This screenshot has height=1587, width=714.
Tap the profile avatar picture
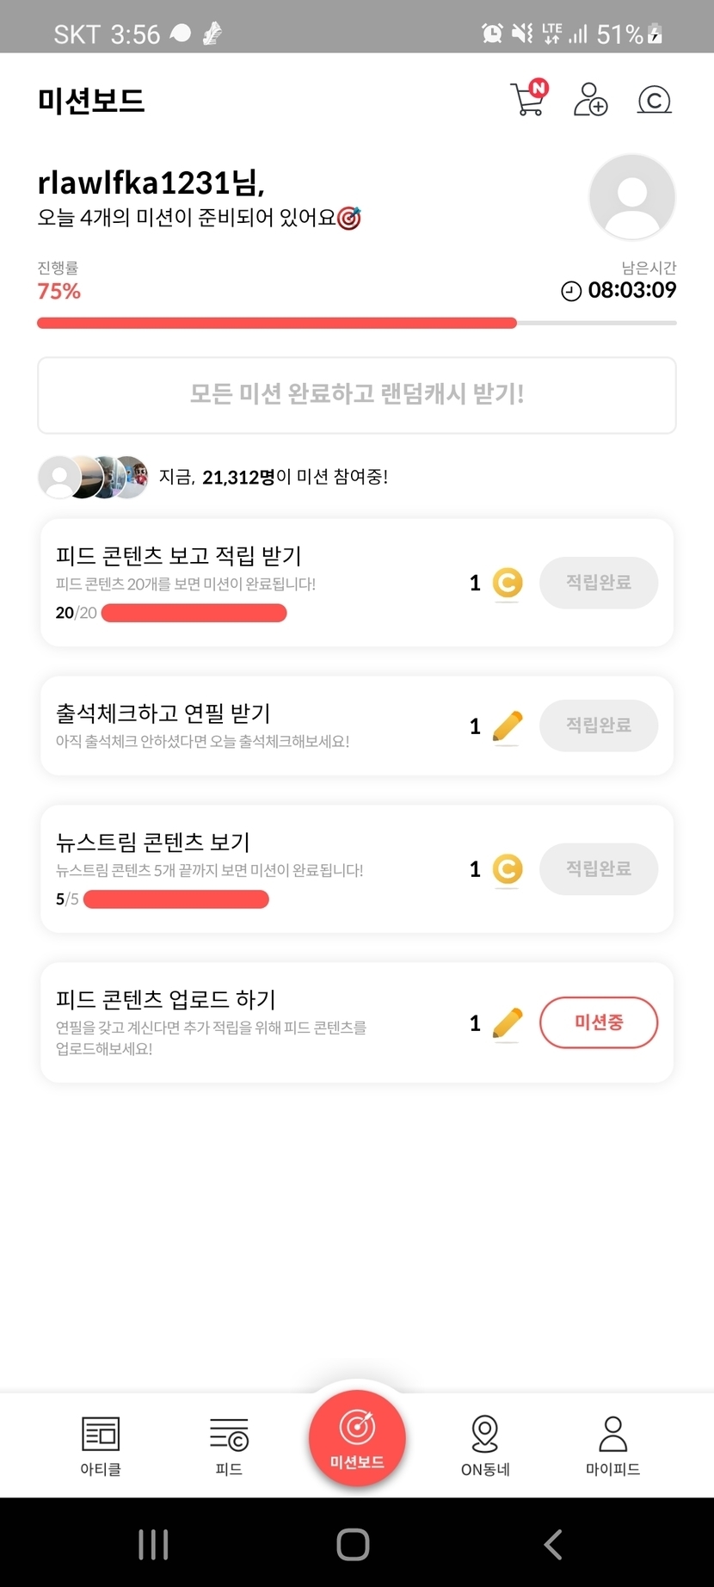pyautogui.click(x=632, y=197)
